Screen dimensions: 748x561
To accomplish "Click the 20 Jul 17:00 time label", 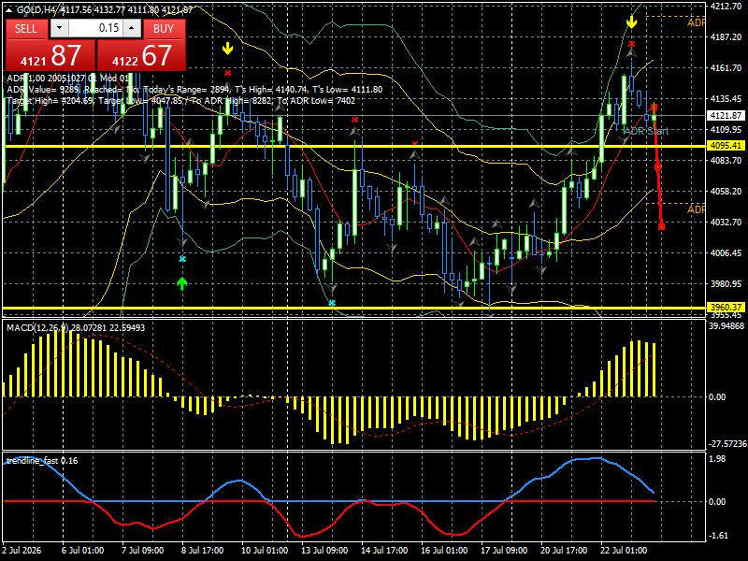I will (564, 551).
